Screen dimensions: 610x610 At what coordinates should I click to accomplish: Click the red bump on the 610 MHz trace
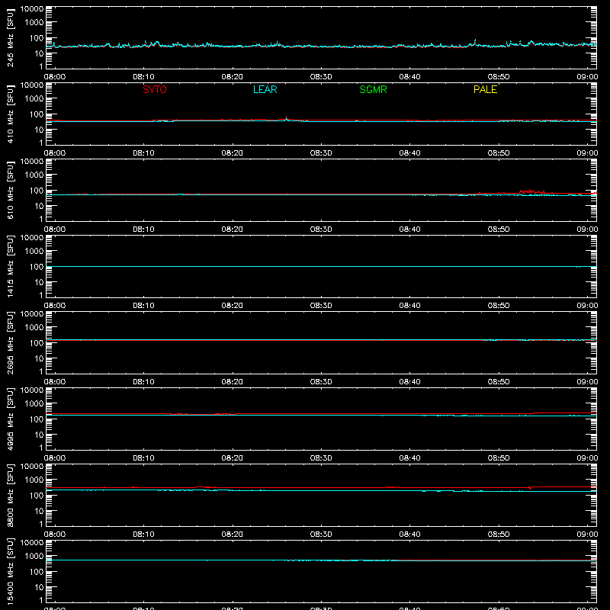point(531,191)
